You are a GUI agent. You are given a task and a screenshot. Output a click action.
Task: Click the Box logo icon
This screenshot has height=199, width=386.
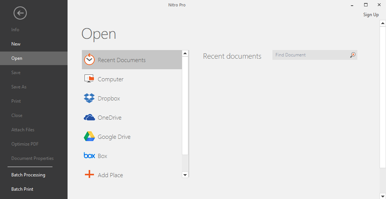coord(89,155)
